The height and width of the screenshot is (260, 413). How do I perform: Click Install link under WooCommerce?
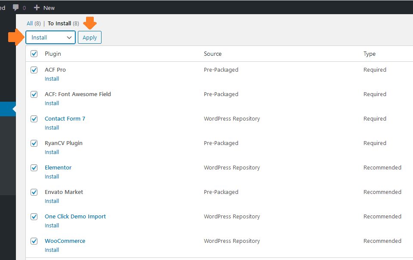(52, 250)
